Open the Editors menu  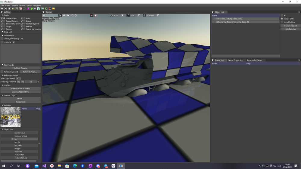22,5
